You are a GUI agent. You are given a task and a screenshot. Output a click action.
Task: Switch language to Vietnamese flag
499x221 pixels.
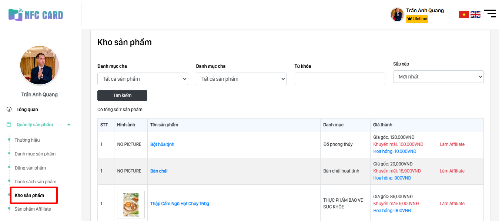click(x=463, y=14)
